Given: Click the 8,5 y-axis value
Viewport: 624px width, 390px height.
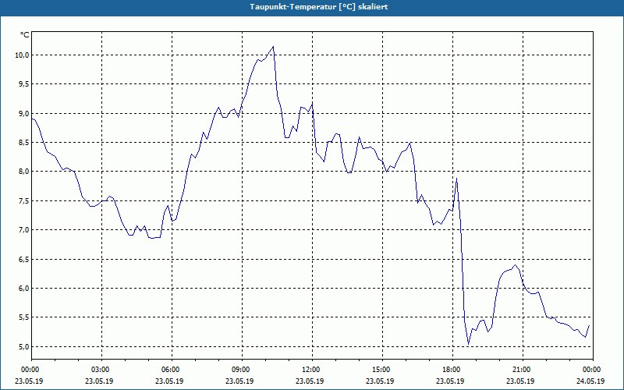Looking at the screenshot, I should tap(24, 143).
